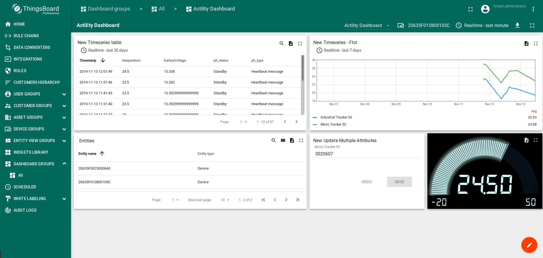Fullscreen the Timeseries table widget
The width and height of the screenshot is (543, 258).
(x=300, y=43)
